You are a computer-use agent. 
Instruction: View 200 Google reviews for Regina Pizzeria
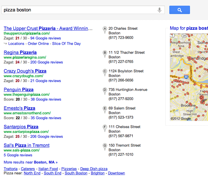47,62
